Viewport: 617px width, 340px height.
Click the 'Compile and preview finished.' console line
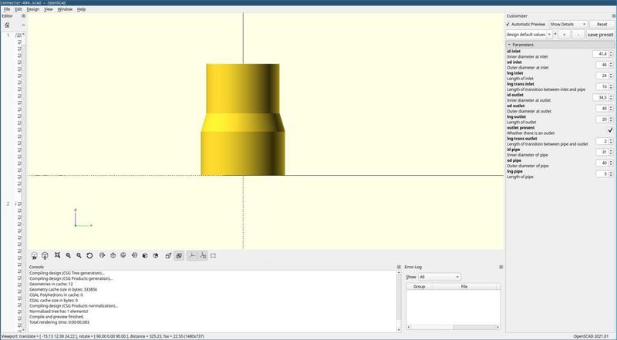pos(56,317)
